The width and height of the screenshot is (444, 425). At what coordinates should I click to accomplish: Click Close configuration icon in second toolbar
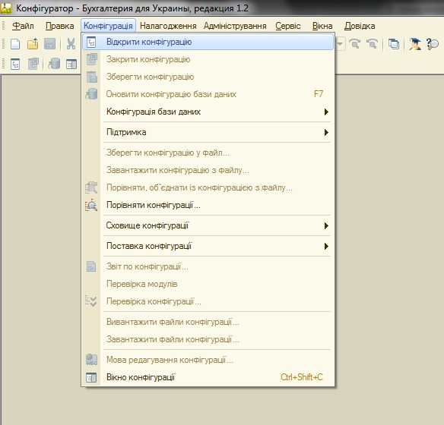[x=33, y=64]
